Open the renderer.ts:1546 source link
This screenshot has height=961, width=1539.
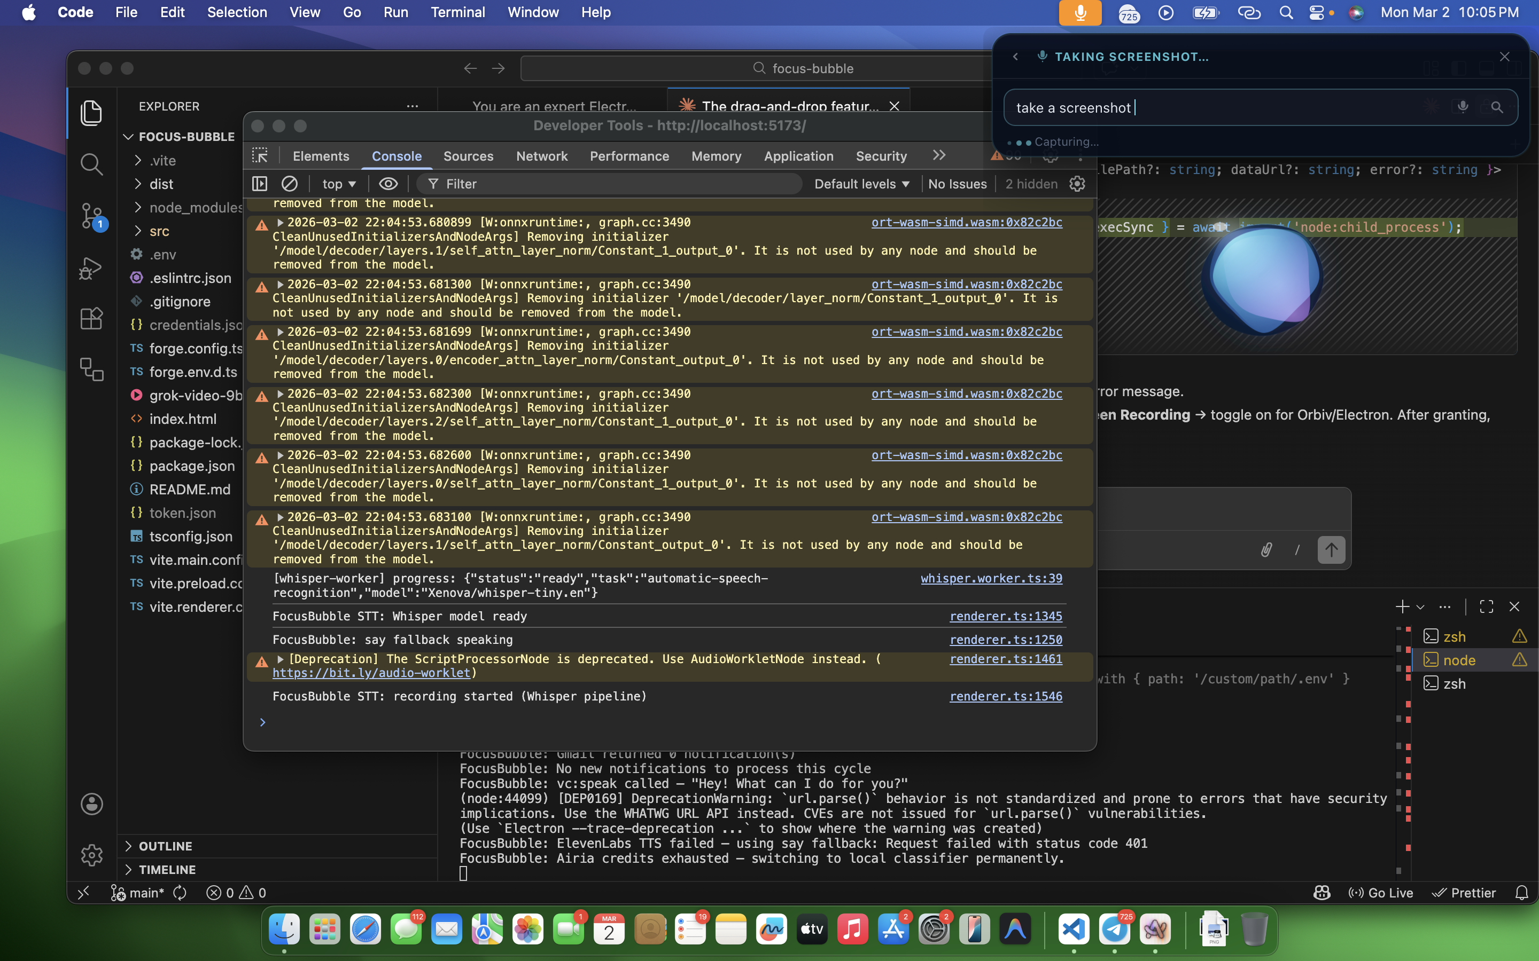pos(1006,696)
